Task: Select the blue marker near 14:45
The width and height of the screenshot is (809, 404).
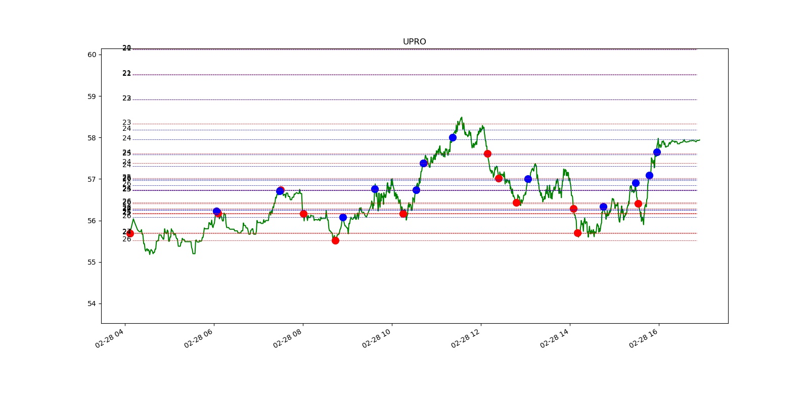Action: 603,207
